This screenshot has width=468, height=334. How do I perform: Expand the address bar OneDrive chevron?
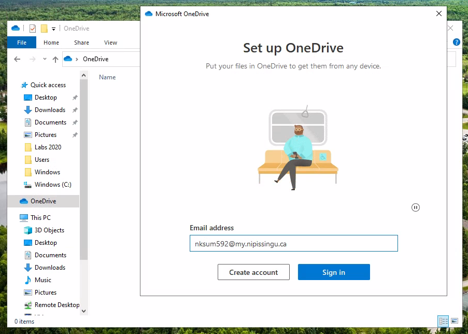point(77,59)
